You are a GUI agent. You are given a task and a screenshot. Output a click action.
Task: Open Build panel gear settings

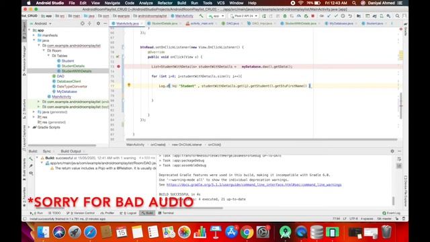pyautogui.click(x=392, y=151)
